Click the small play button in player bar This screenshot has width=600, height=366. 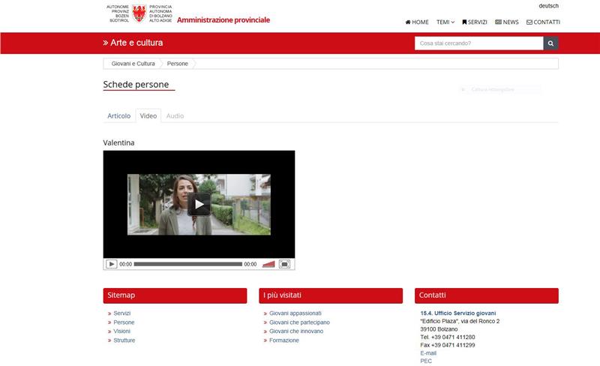click(x=112, y=264)
